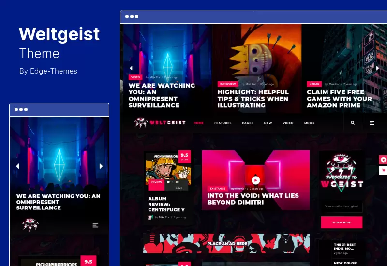Click the search icon in desktop navbar
The width and height of the screenshot is (387, 266).
[353, 123]
